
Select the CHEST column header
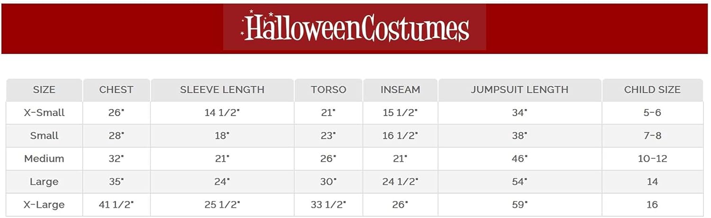click(116, 90)
